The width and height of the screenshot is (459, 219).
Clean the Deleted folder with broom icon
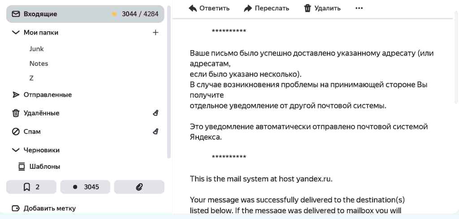[x=156, y=113]
